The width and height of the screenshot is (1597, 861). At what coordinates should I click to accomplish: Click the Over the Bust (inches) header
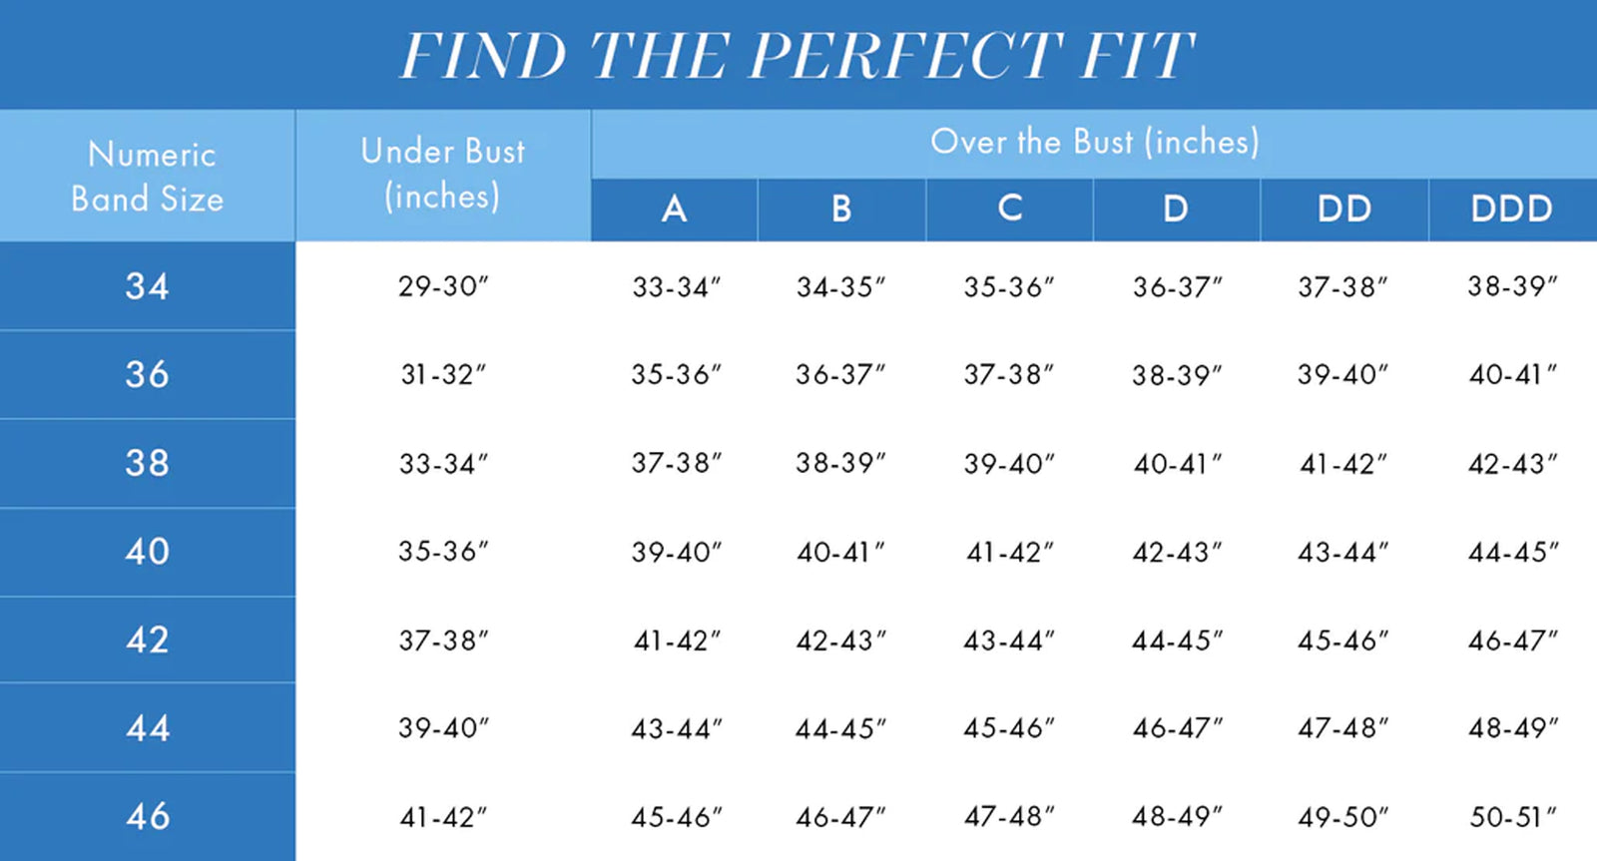(1094, 142)
